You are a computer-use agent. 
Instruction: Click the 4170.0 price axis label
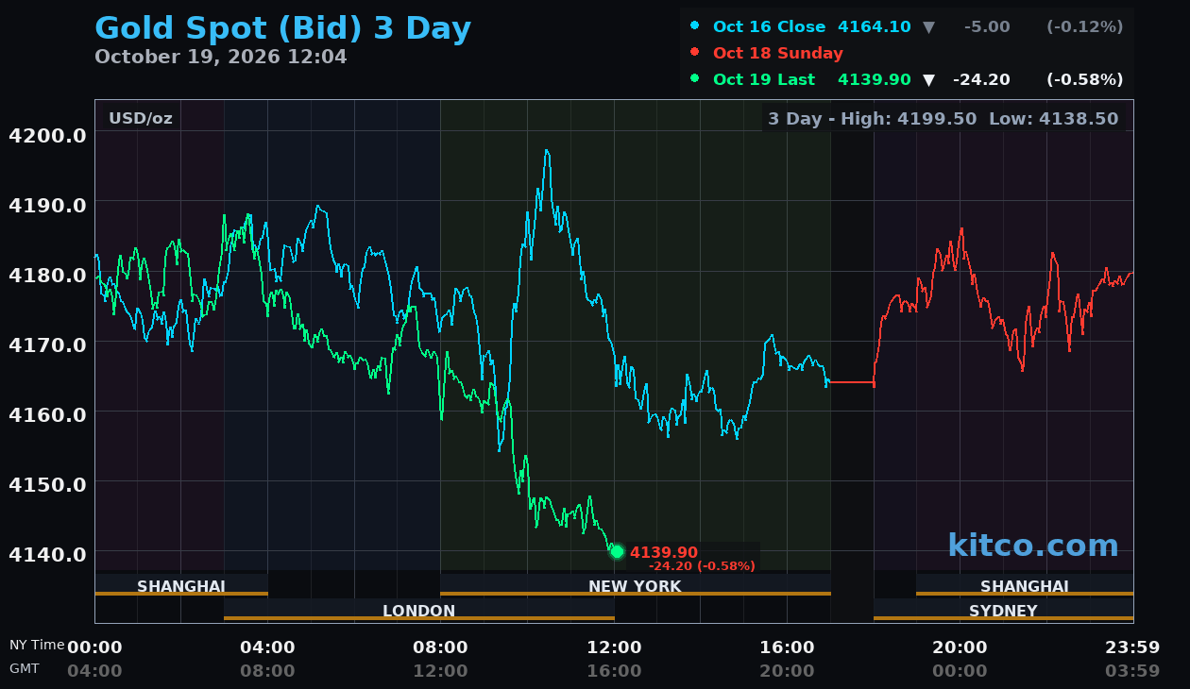point(47,344)
